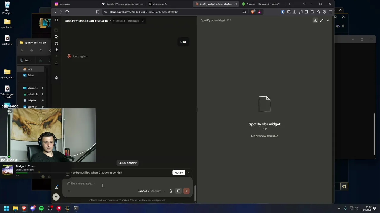The image size is (380, 213).
Task: Open the Bitwarden extension icon
Action: pyautogui.click(x=283, y=12)
